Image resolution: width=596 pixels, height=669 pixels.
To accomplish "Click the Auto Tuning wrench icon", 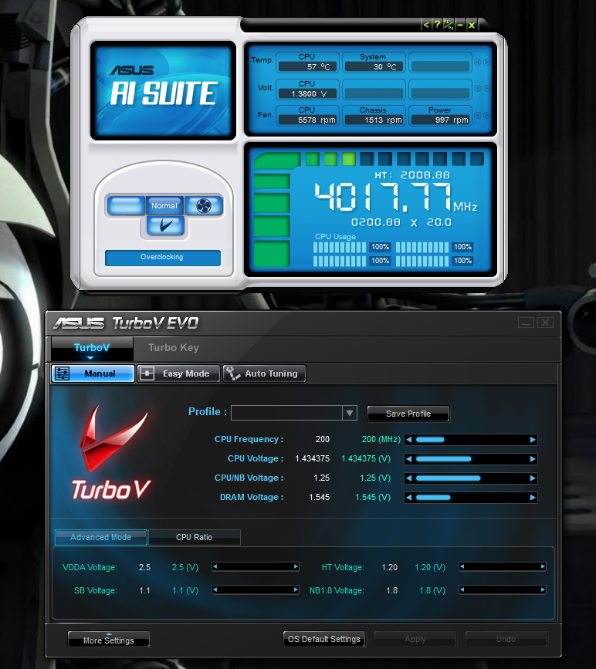I will tap(233, 373).
